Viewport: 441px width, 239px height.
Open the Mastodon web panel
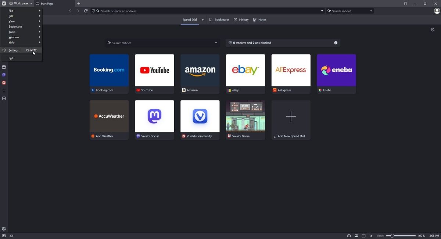(x=4, y=75)
